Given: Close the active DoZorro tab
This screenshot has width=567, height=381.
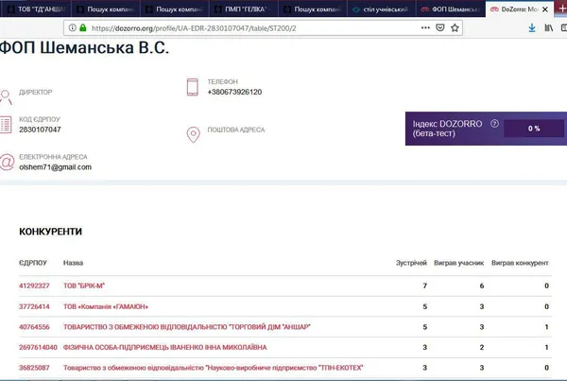Looking at the screenshot, I should (x=545, y=9).
